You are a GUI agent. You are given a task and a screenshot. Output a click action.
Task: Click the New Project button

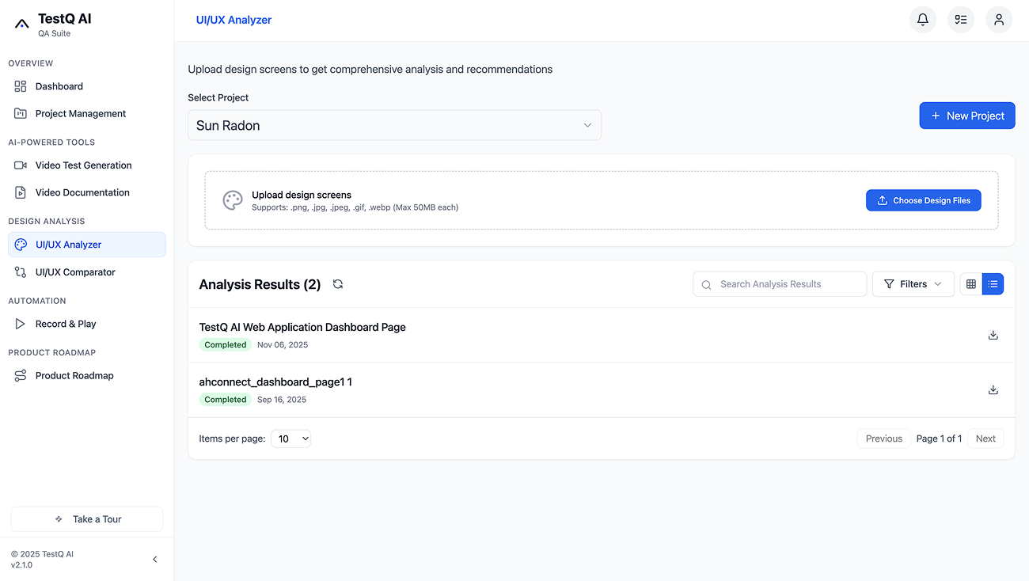pyautogui.click(x=966, y=115)
